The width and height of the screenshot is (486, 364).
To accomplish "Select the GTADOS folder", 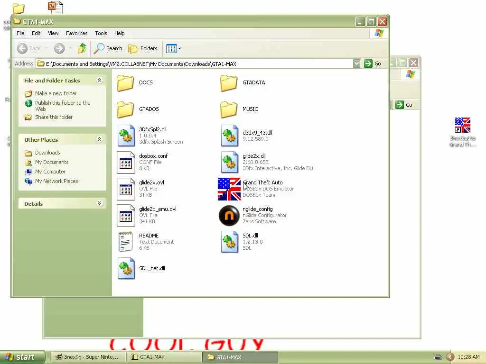I will [x=125, y=109].
